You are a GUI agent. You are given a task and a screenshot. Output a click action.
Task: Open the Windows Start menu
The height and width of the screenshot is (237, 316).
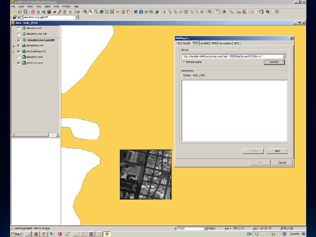[17, 234]
